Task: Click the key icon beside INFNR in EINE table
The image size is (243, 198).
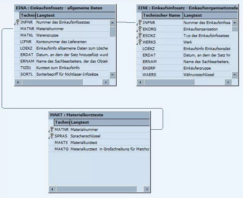Action: [x=139, y=23]
